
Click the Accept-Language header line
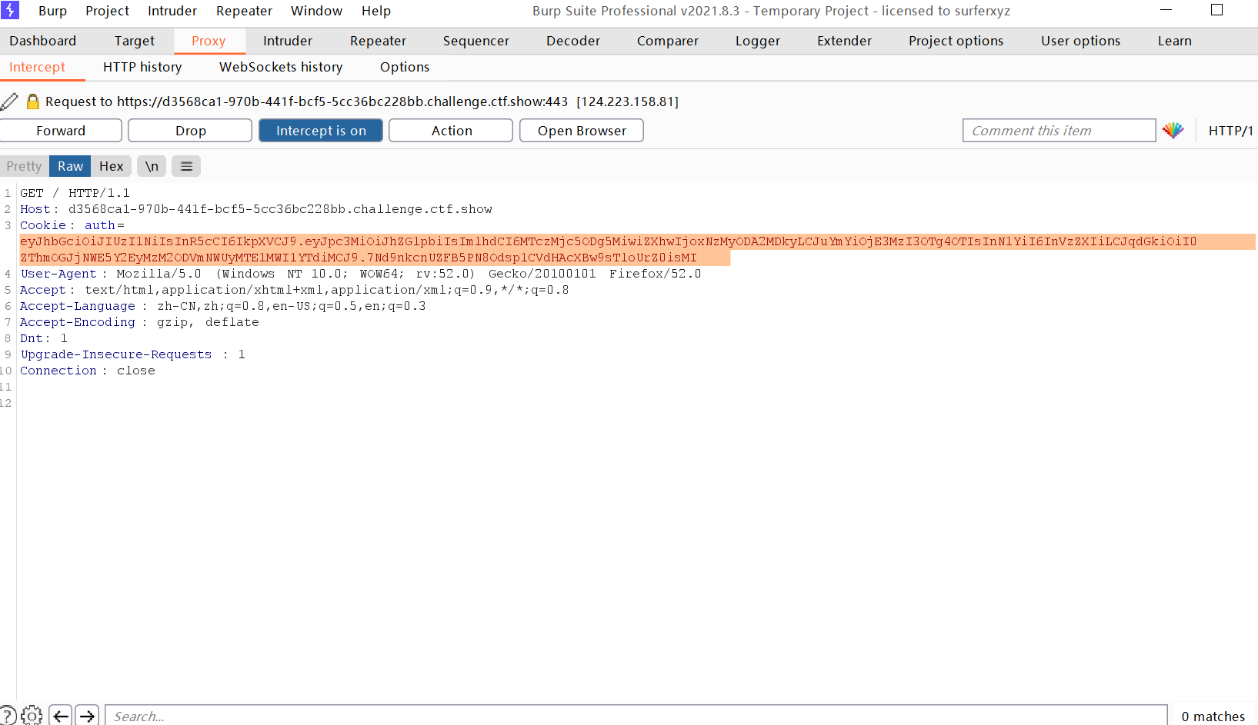(x=222, y=306)
